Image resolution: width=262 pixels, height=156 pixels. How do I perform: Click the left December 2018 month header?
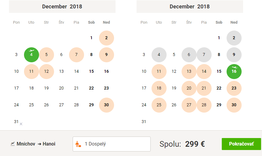[62, 7]
